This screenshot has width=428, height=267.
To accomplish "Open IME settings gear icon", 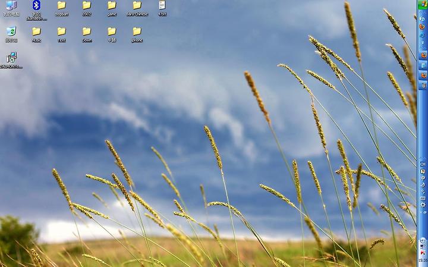I will click(423, 205).
